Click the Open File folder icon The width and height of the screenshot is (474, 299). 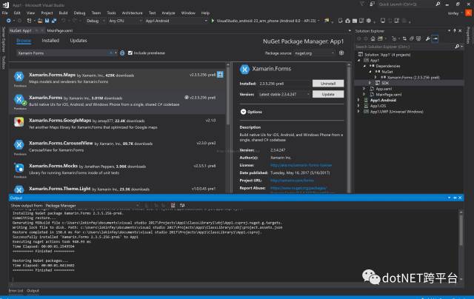[x=39, y=21]
